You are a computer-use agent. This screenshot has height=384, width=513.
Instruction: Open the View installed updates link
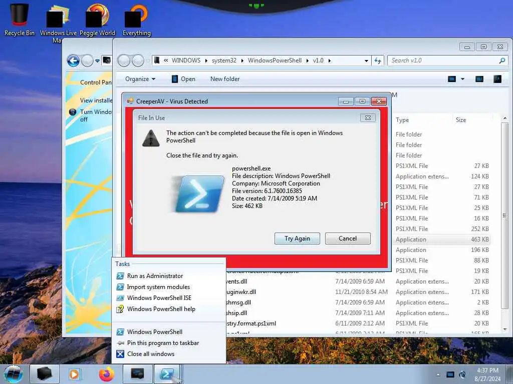[x=96, y=100]
